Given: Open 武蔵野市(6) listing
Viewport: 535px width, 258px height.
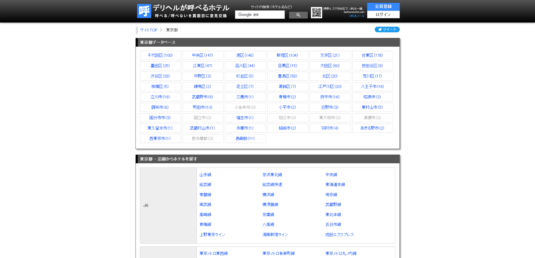Looking at the screenshot, I should pyautogui.click(x=203, y=97).
